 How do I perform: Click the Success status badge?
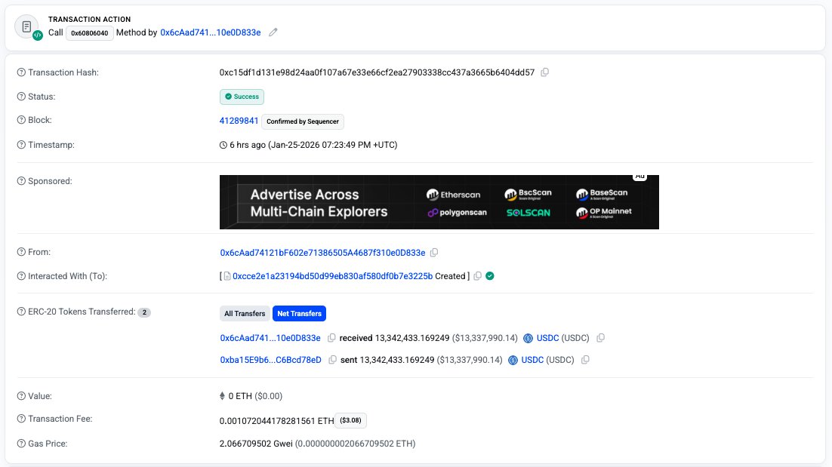[242, 97]
